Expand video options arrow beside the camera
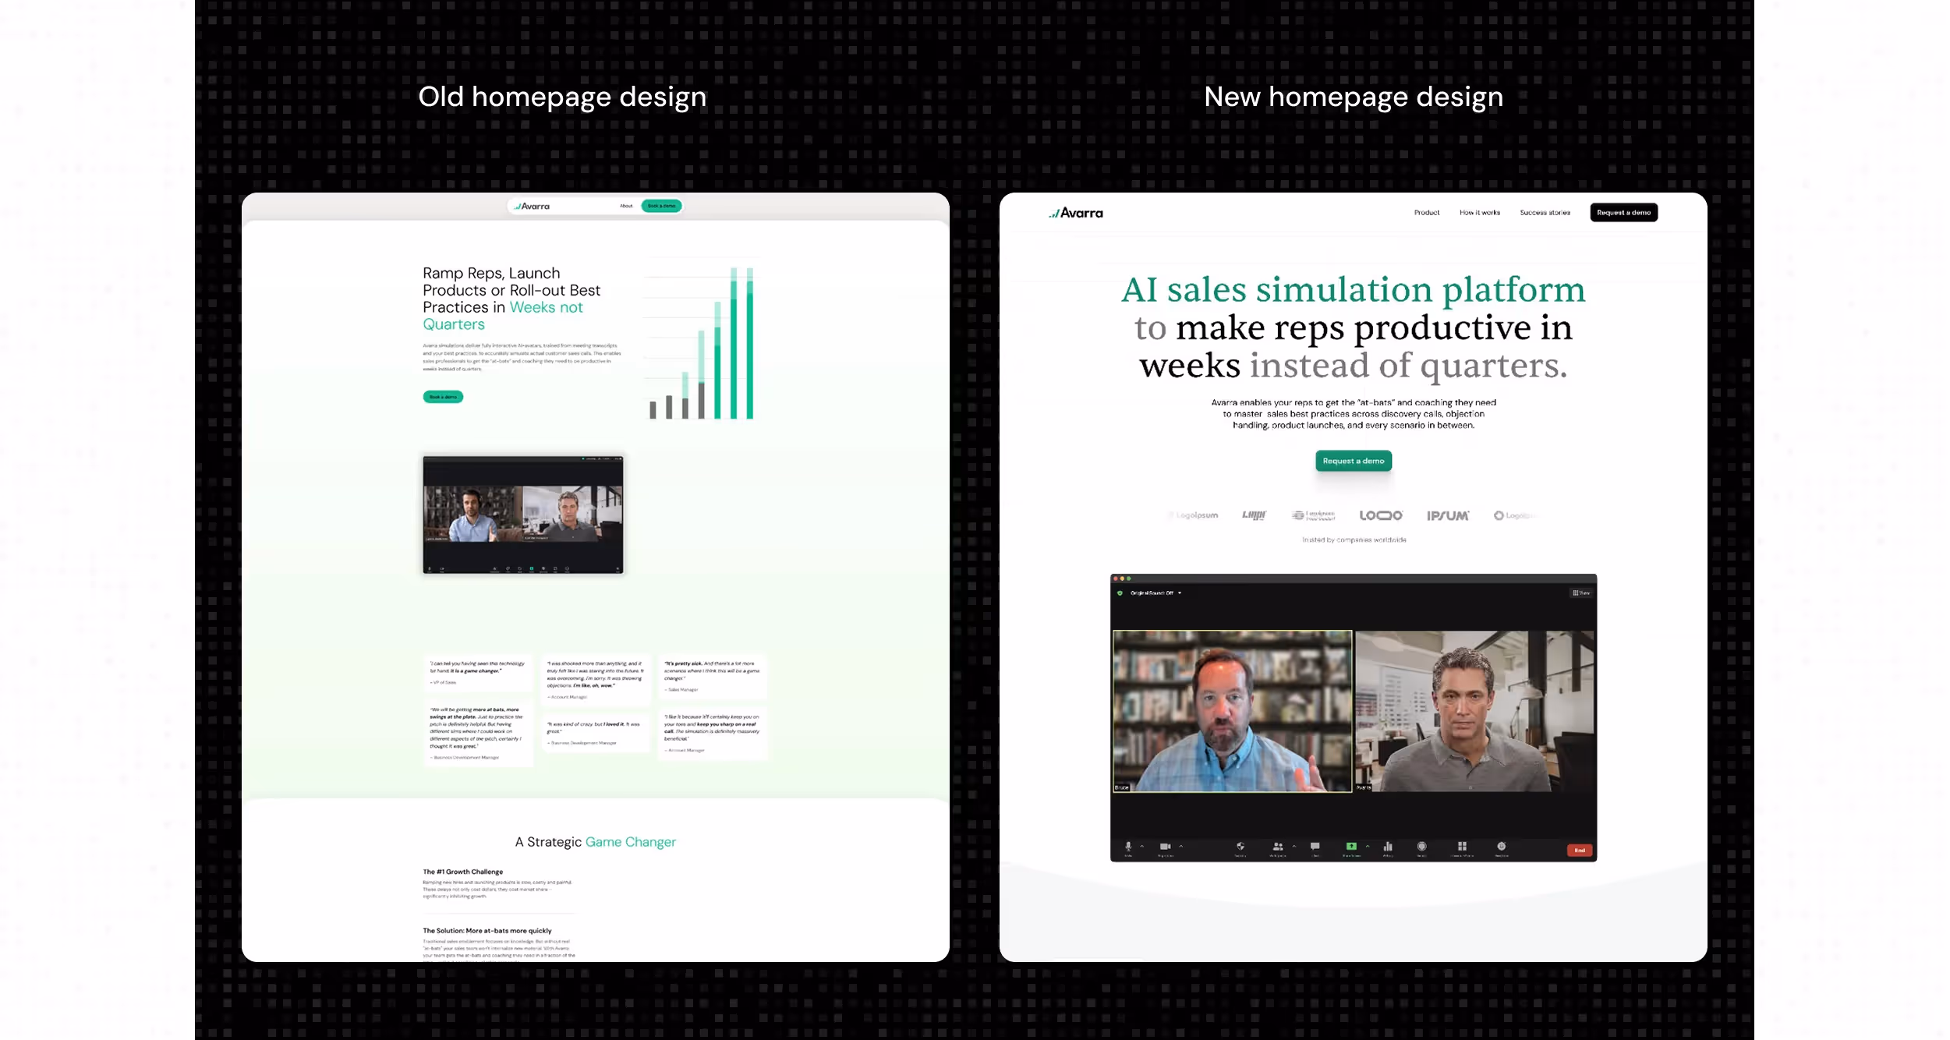The width and height of the screenshot is (1950, 1040). pyautogui.click(x=1181, y=847)
